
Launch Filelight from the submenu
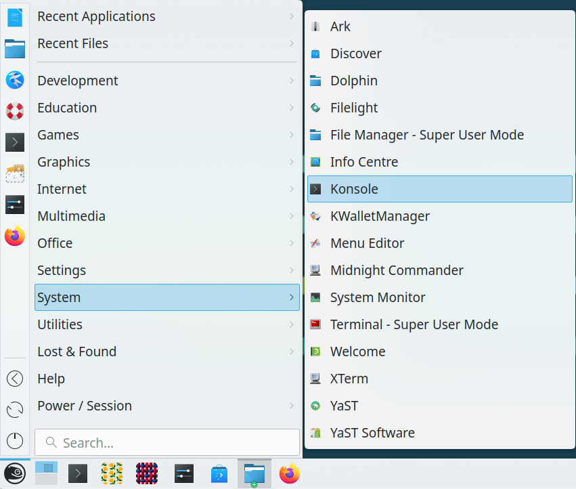[x=440, y=108]
